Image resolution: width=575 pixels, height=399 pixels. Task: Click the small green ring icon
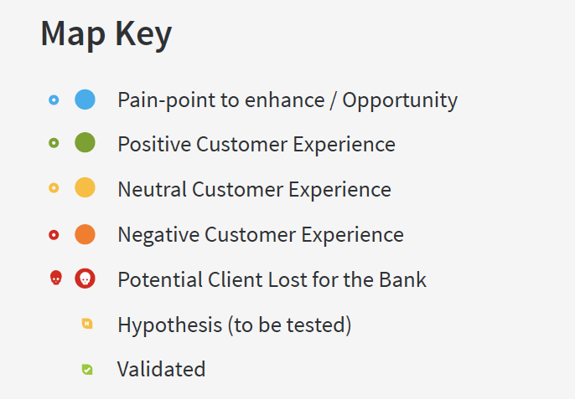pyautogui.click(x=54, y=144)
